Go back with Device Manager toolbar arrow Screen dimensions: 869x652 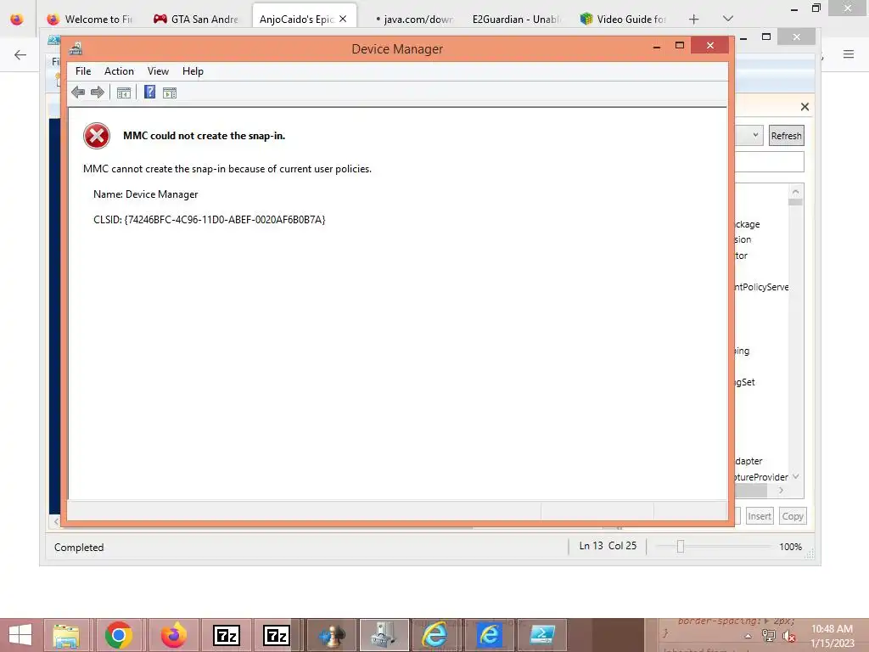78,93
